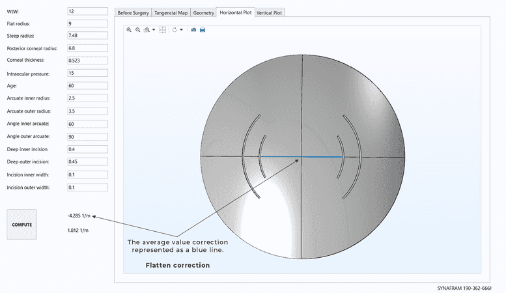
Task: Take an image snapshot of the plot
Action: coord(193,30)
